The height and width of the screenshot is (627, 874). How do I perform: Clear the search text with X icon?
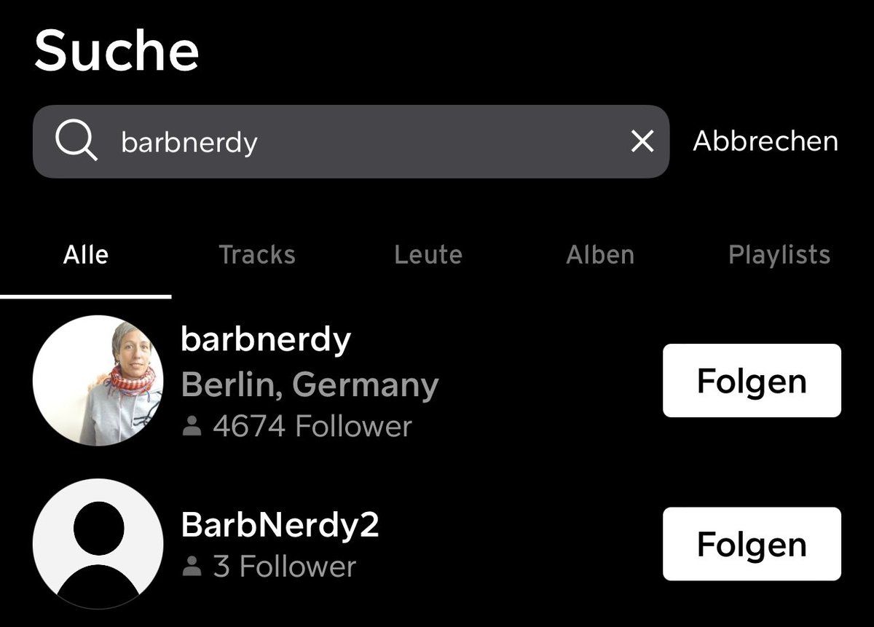click(642, 141)
